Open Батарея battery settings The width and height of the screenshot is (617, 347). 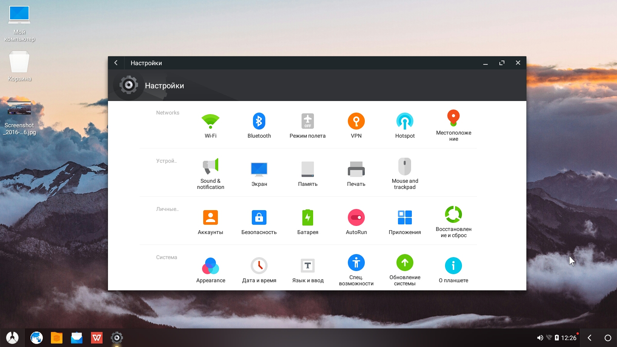point(308,222)
